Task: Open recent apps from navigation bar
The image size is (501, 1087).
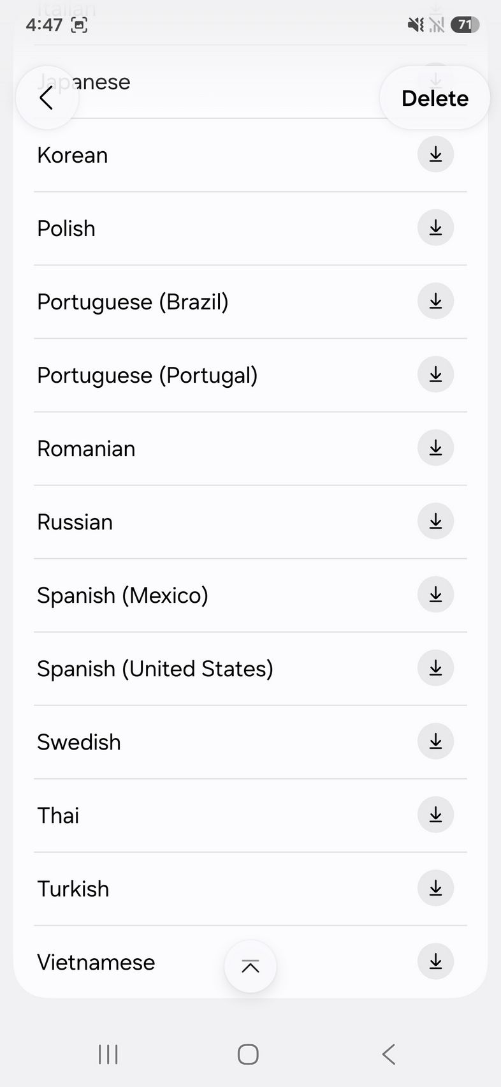Action: coord(108,1054)
